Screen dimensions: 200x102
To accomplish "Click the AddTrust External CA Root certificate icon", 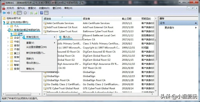I will pos(45,27).
